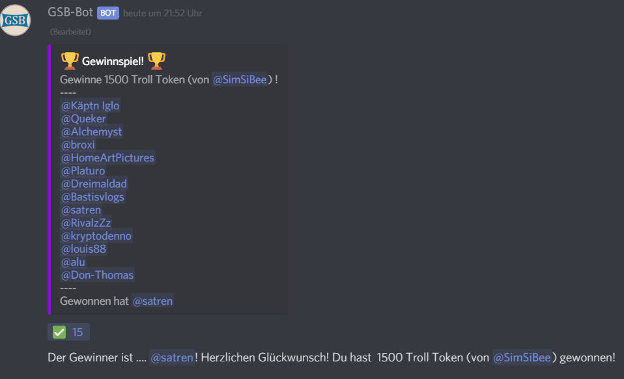This screenshot has height=379, width=624.
Task: Click @SimSiBee in the winner announcement message
Action: (x=522, y=358)
